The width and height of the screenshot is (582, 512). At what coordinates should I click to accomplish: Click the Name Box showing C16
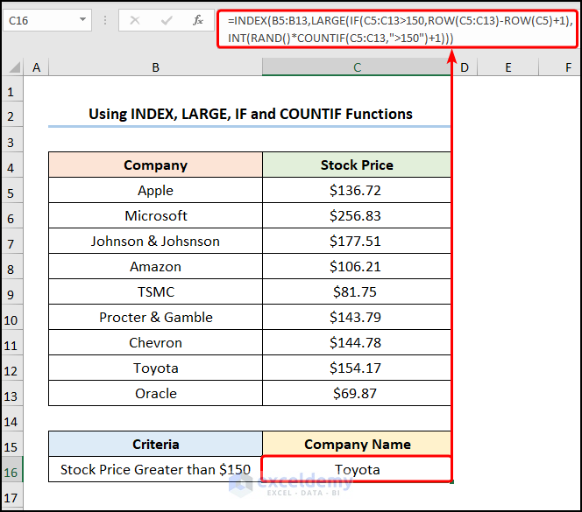[x=39, y=20]
